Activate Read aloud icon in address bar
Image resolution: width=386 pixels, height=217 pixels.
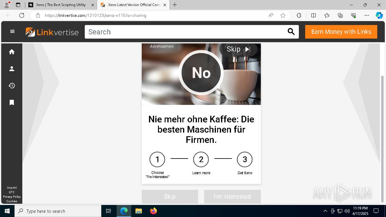coord(271,15)
